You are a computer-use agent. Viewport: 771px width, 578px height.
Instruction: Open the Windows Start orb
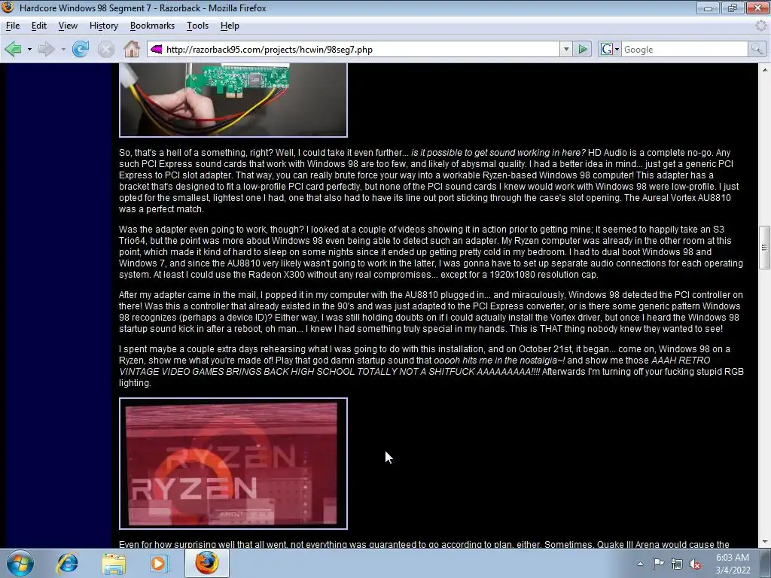[x=20, y=563]
